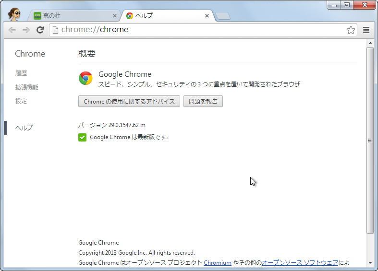
Task: Go back using the back arrow
Action: point(12,30)
